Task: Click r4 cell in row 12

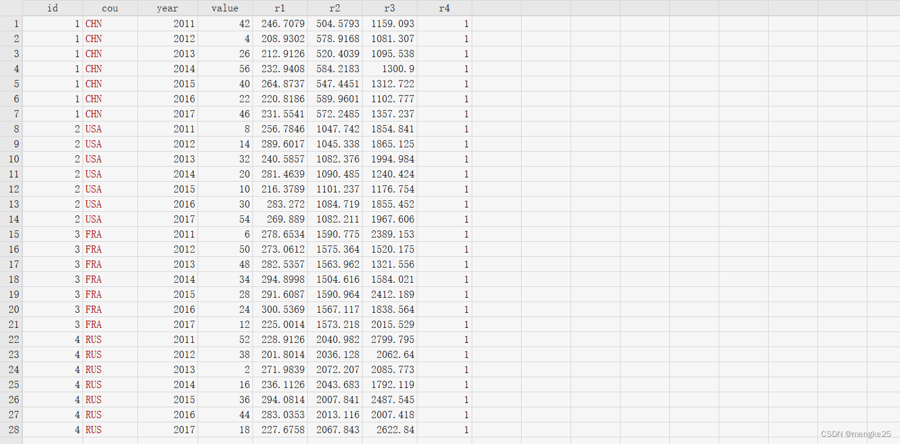Action: 445,189
